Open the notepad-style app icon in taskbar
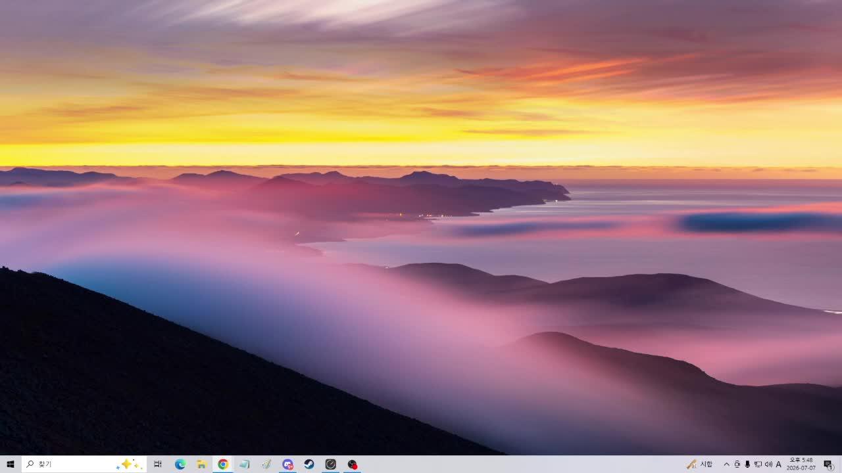Screen dimensions: 842x473 (x=245, y=464)
